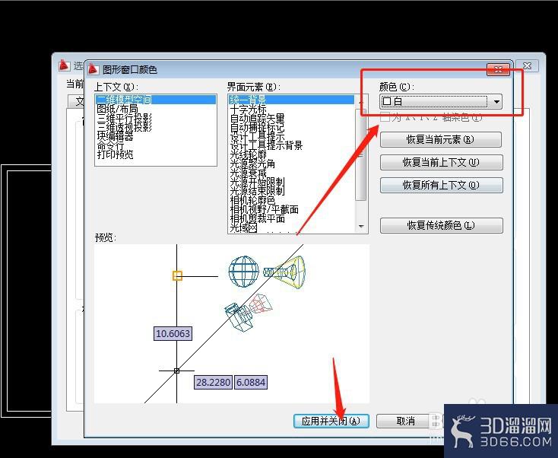The image size is (558, 458).
Task: Click the 恢复传统颜色 button
Action: point(441,225)
